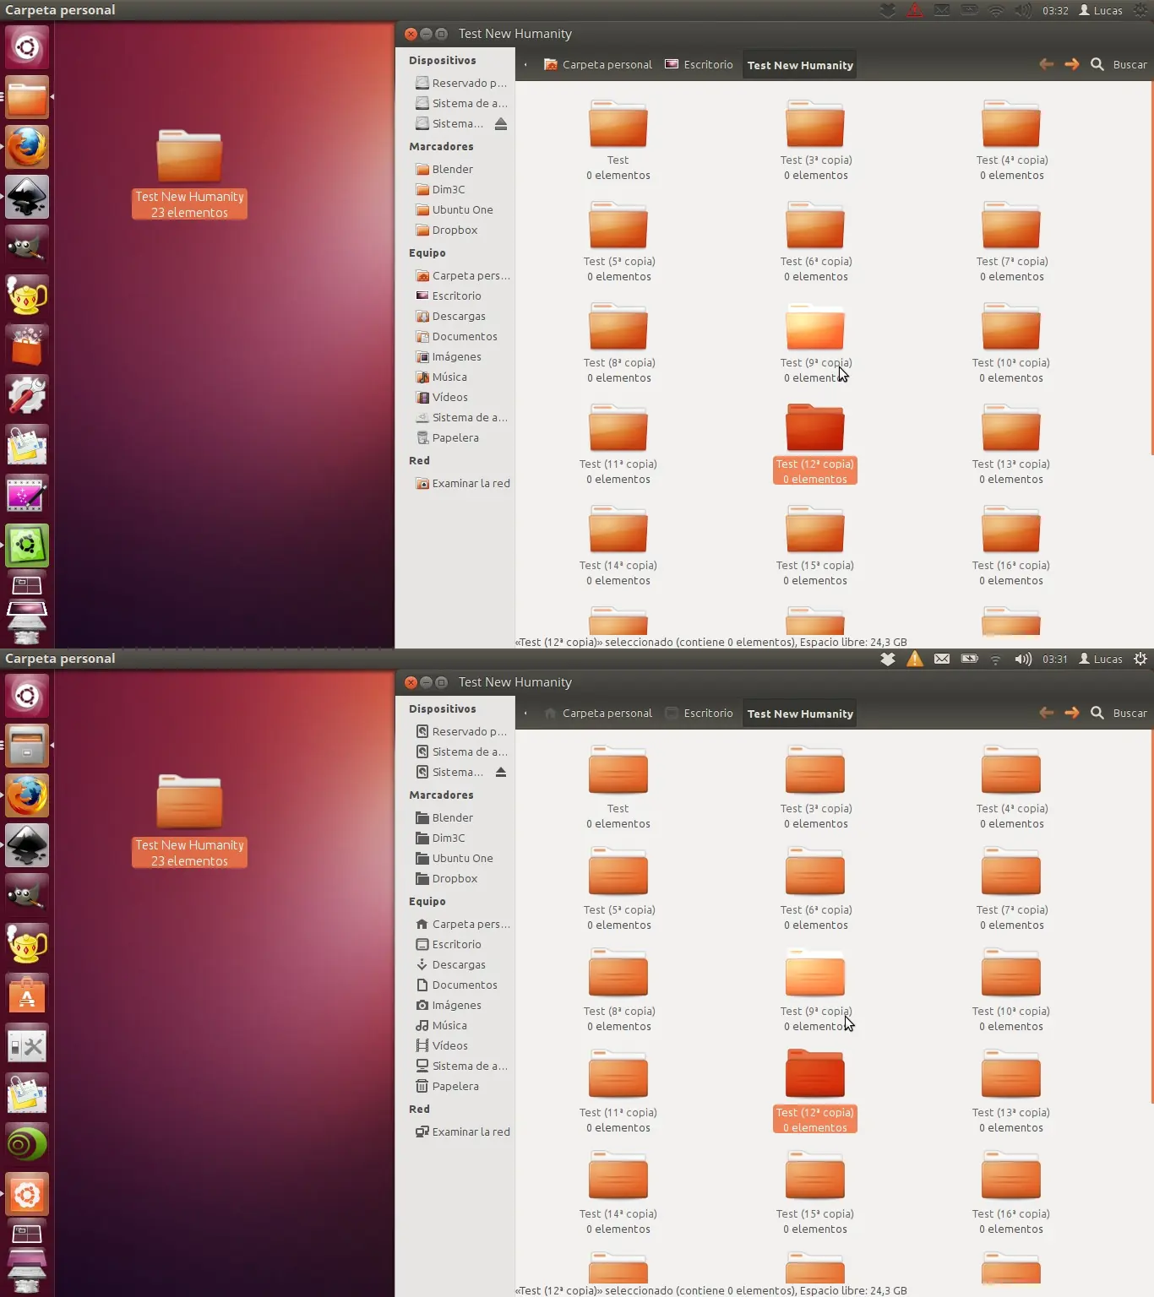This screenshot has height=1297, width=1154.
Task: Click the Buscar button in the lower window
Action: (1130, 713)
